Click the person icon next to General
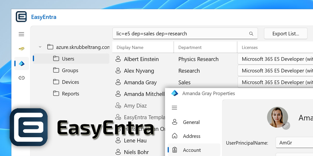 [x=174, y=122]
